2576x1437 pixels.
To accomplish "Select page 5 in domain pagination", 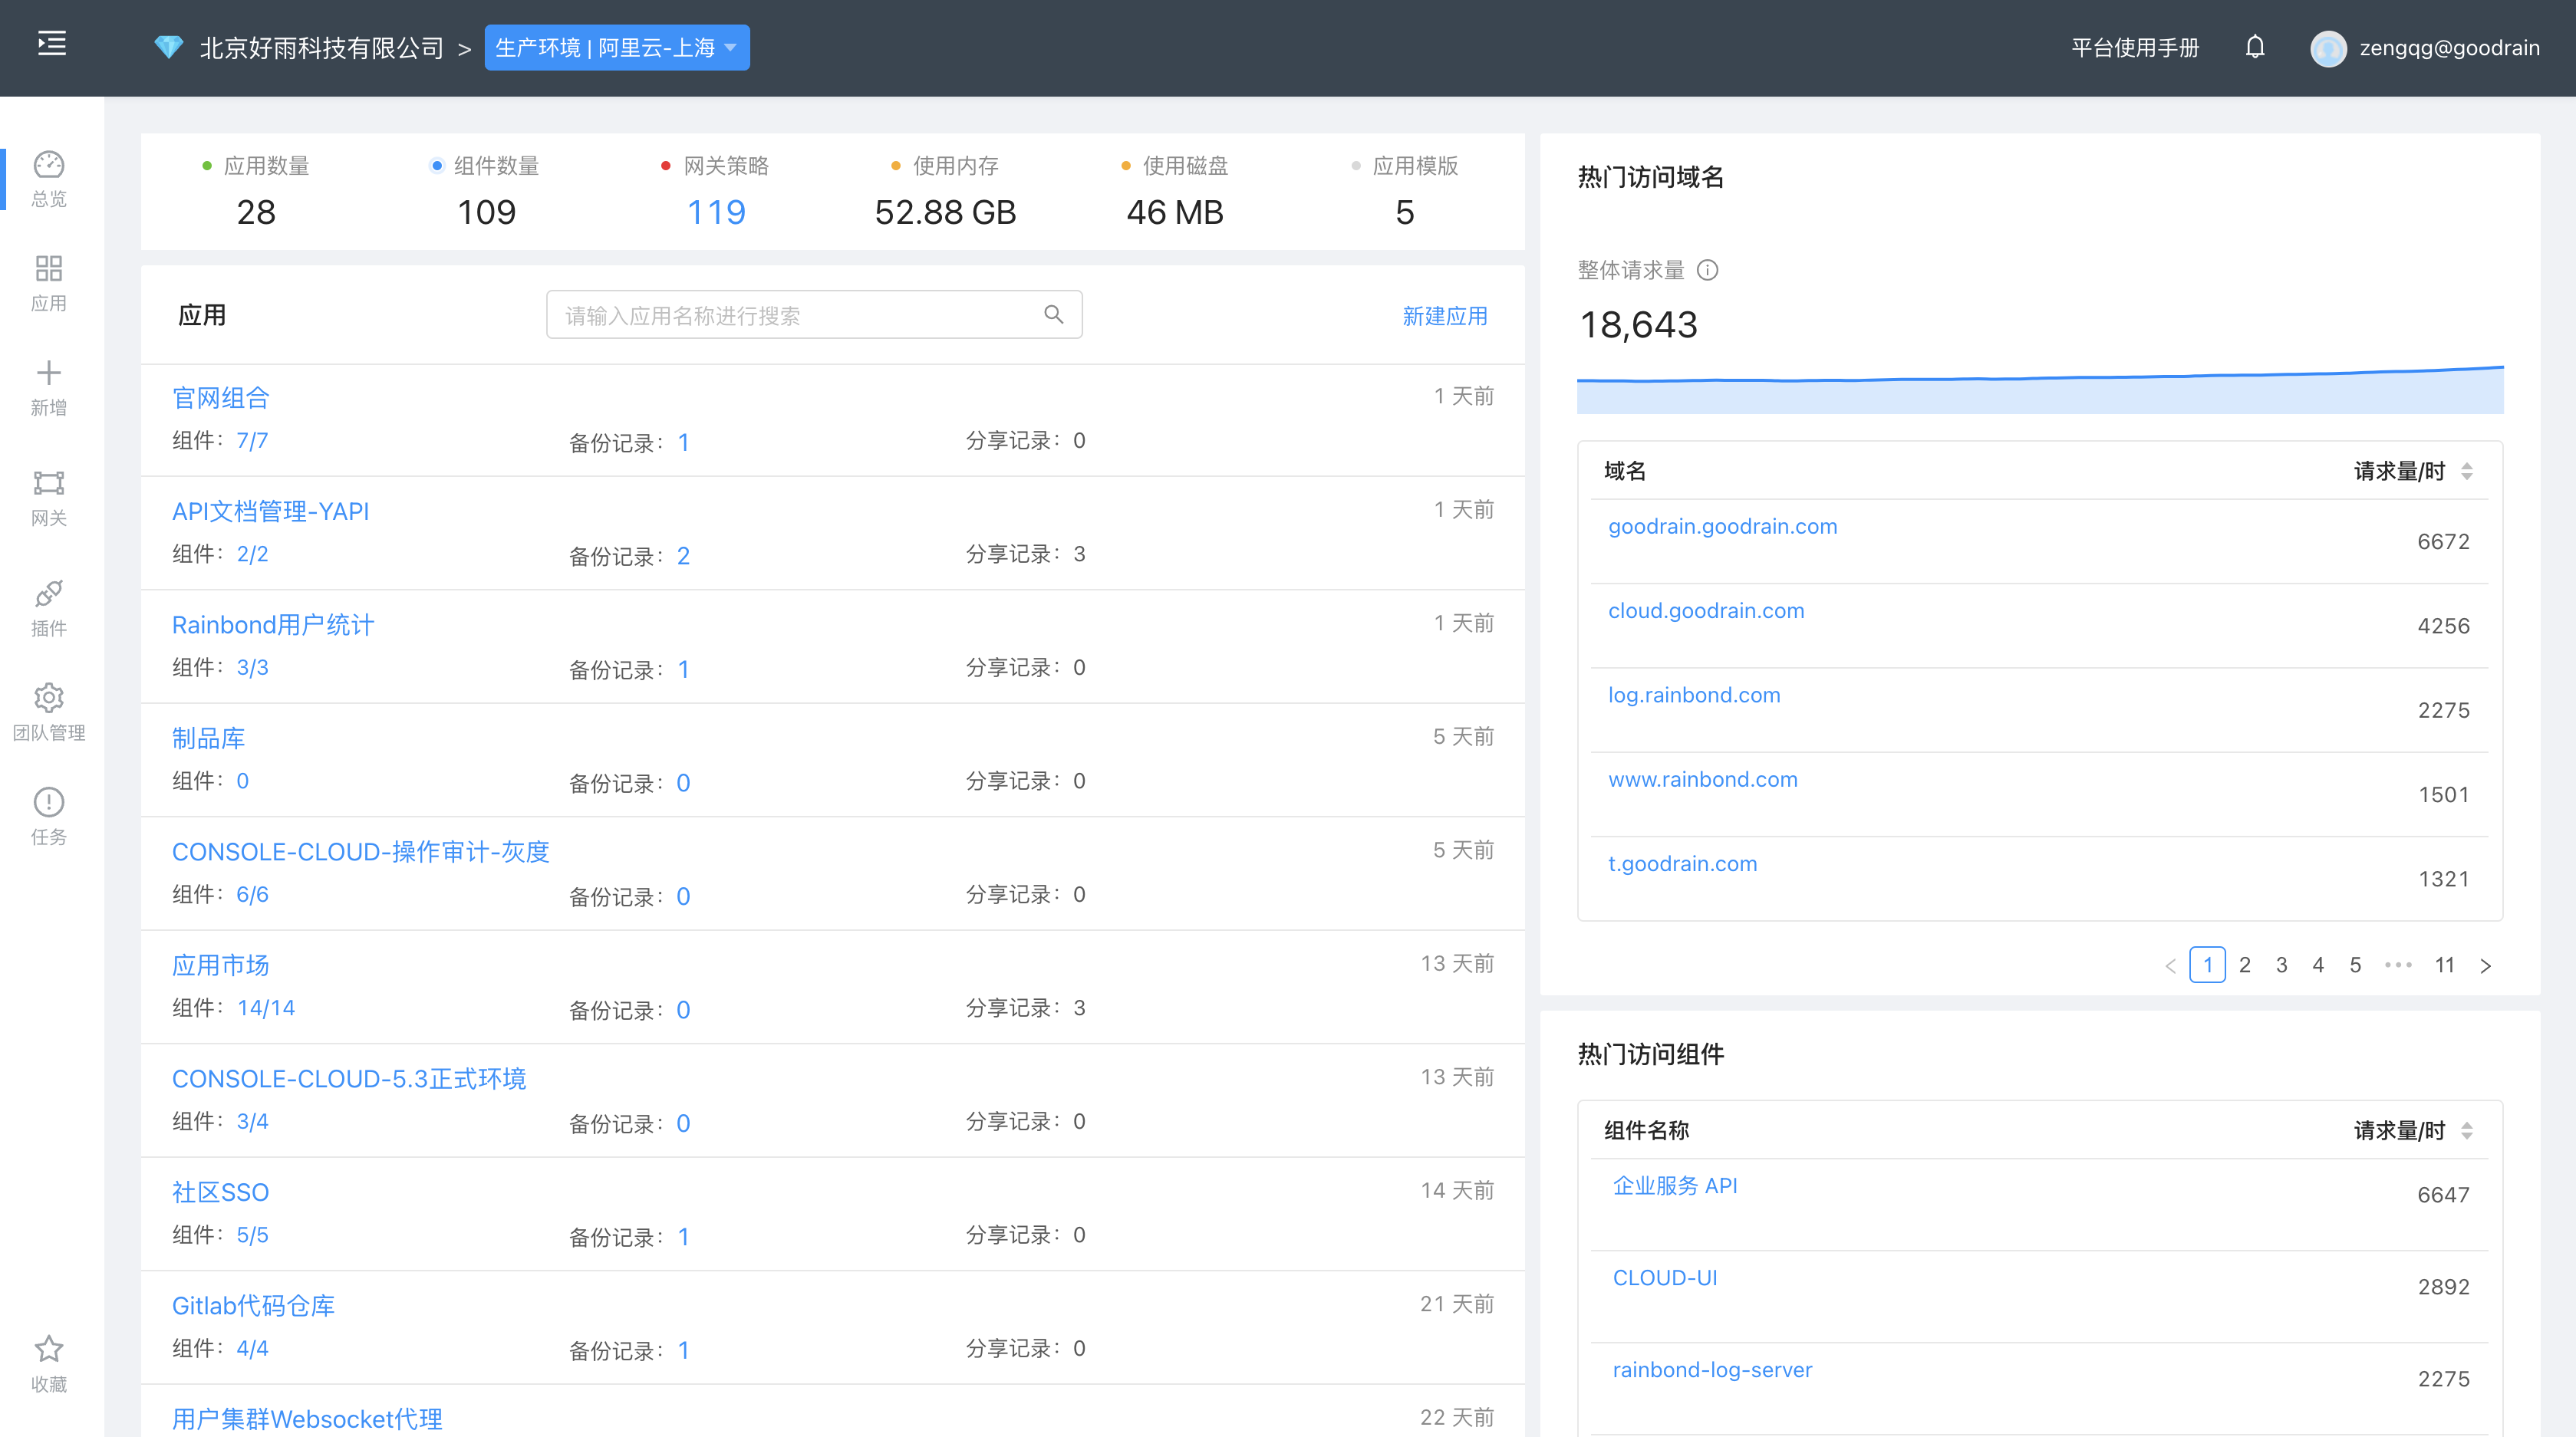I will (2355, 965).
